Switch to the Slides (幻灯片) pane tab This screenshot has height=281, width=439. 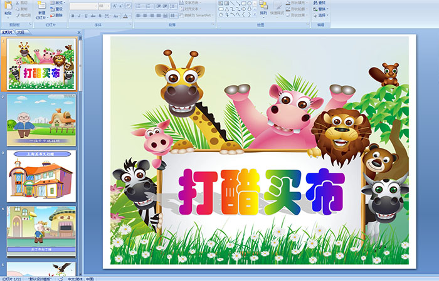point(8,33)
